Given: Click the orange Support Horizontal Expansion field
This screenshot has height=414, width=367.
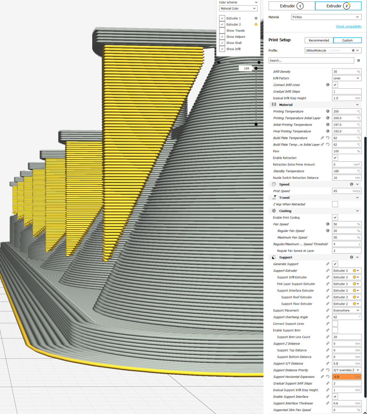Looking at the screenshot, I should point(347,377).
